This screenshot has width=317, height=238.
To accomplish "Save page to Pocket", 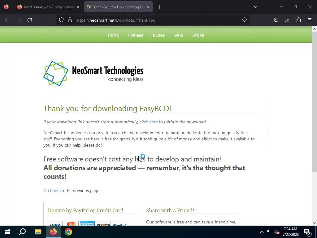I will [276, 20].
